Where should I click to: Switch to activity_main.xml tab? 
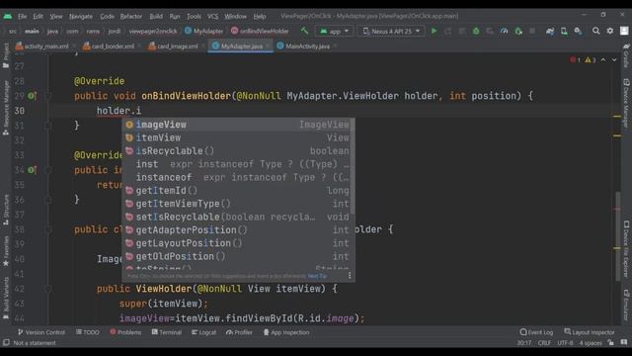pyautogui.click(x=41, y=46)
